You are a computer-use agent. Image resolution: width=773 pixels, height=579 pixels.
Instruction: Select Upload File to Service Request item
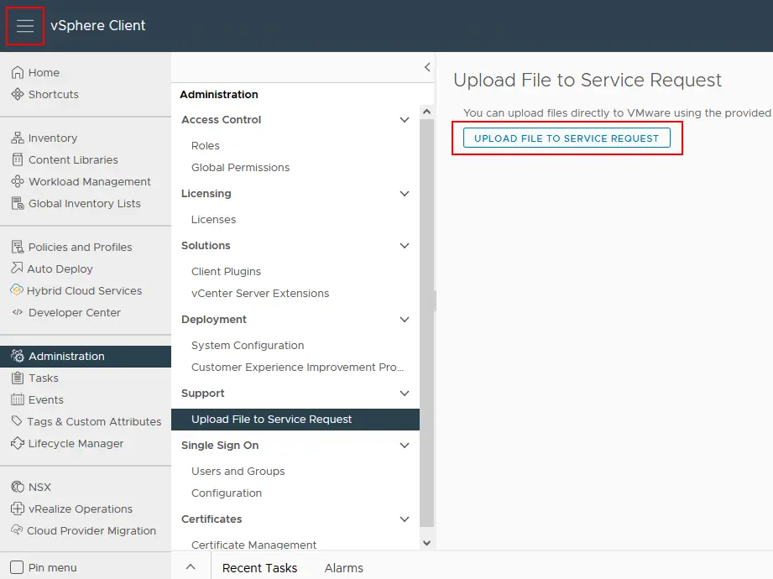pyautogui.click(x=295, y=420)
